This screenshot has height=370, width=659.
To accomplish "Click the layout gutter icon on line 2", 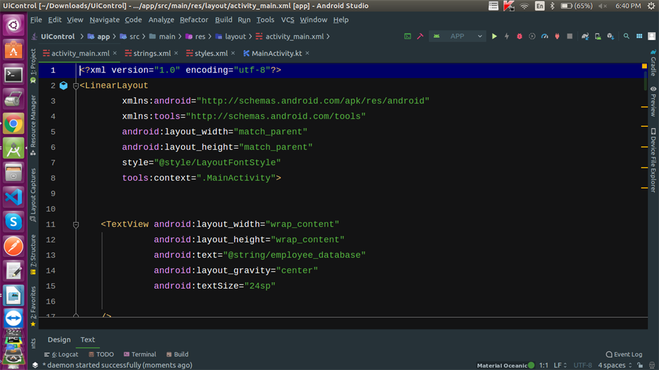I will coord(64,86).
